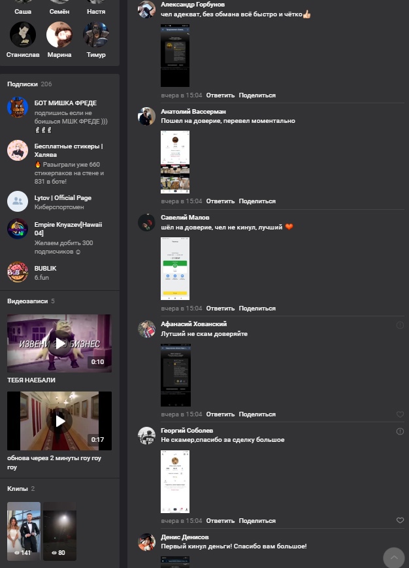409x568 pixels.
Task: Open BUBLIK community avatar
Action: click(18, 272)
